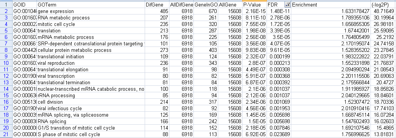This screenshot has height=138, width=396.
Task: Select the 'rRNA processing' cell
Action: [x=91, y=96]
